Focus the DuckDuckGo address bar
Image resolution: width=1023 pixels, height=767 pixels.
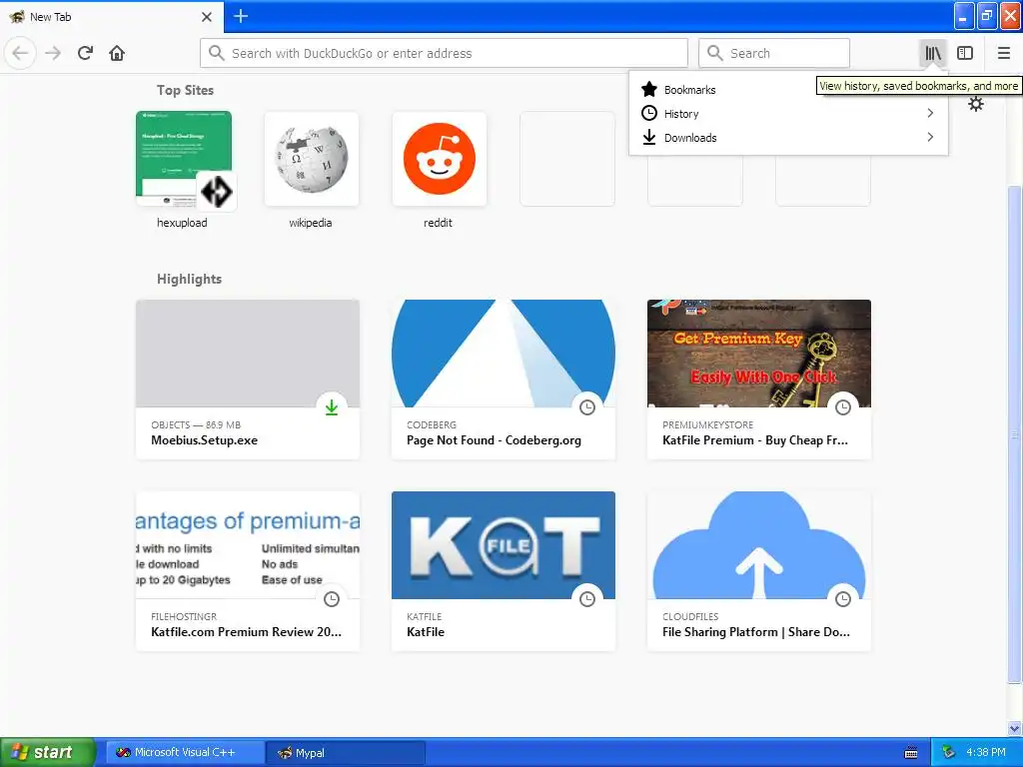click(444, 53)
